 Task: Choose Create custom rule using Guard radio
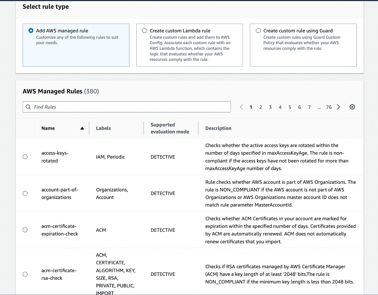(258, 30)
